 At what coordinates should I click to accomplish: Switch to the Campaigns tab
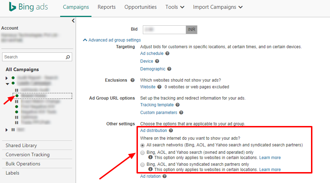coord(76,7)
